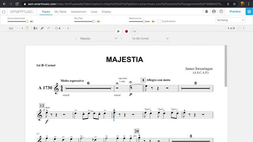Mute the Accompaniment speaker icon

coord(32,21)
